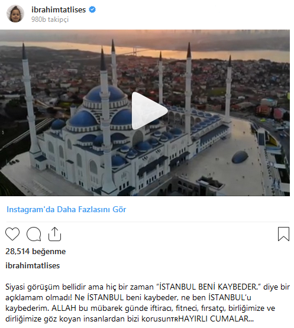This screenshot has width=294, height=328.
Task: View the 28,514 beğenme likes list
Action: tap(35, 251)
